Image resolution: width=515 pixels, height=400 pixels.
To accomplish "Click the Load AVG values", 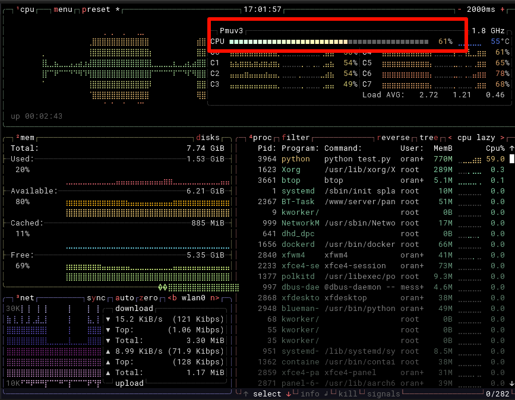I will tap(462, 95).
